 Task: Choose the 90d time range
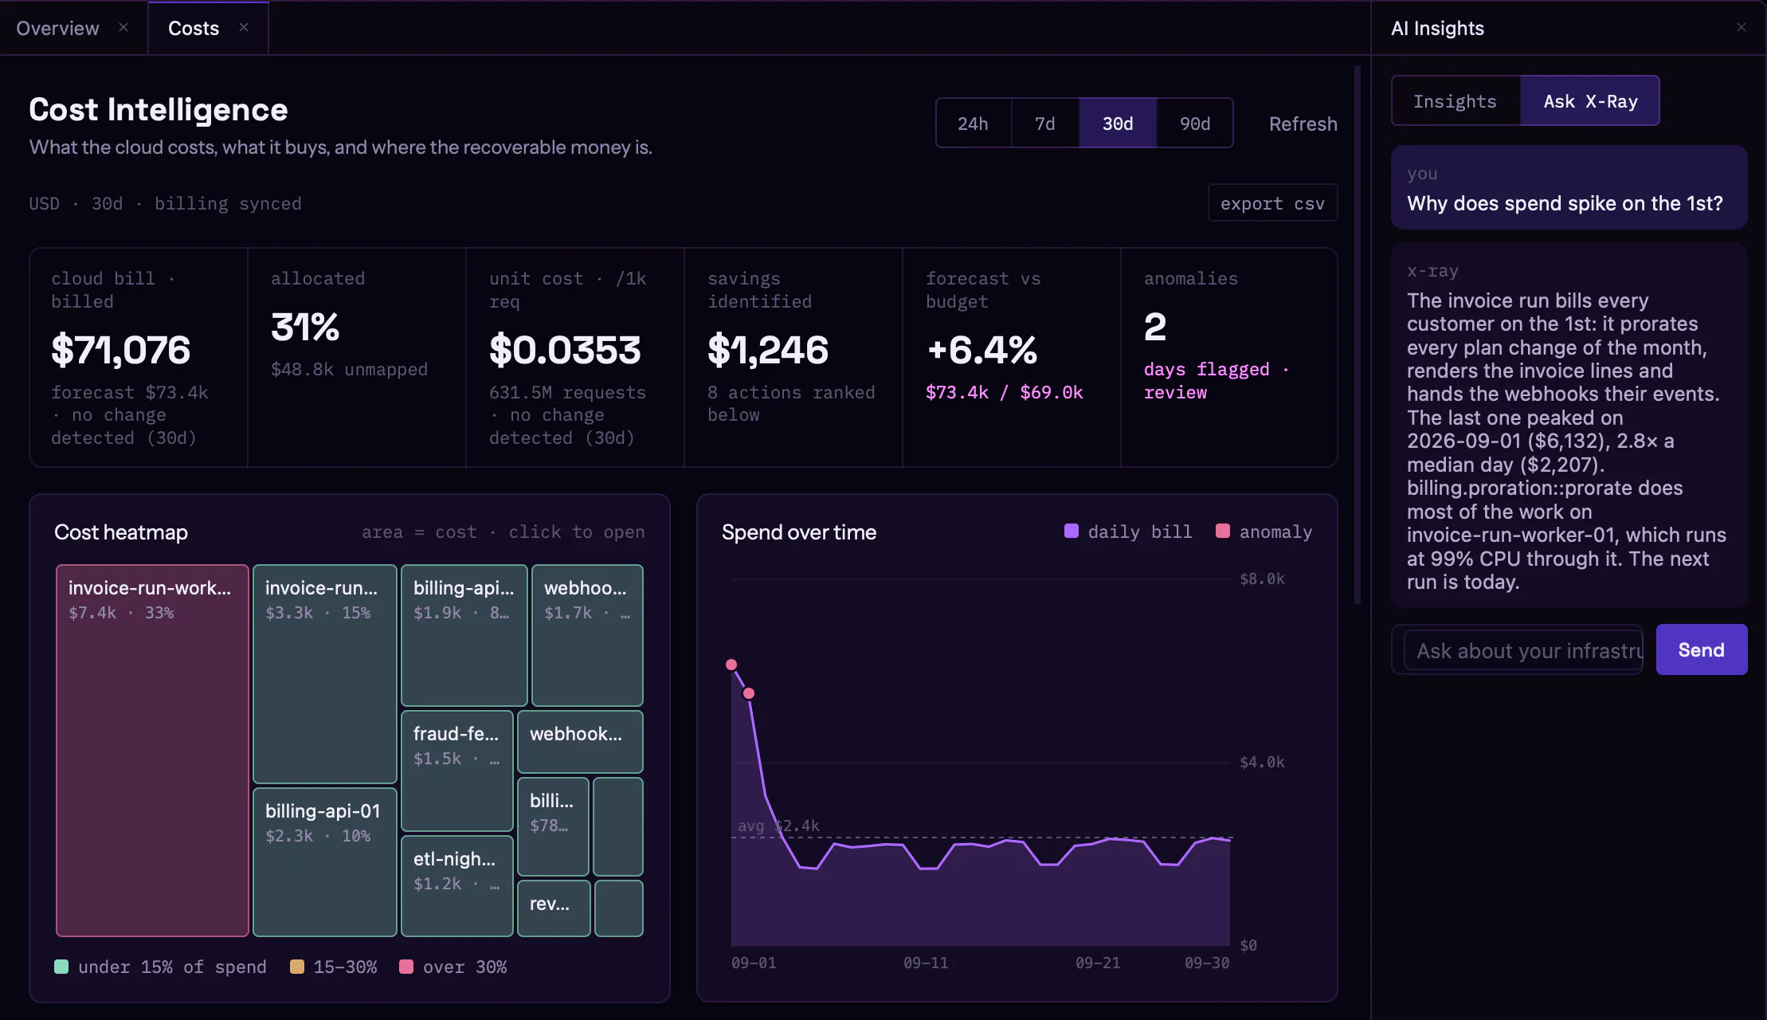(1195, 123)
